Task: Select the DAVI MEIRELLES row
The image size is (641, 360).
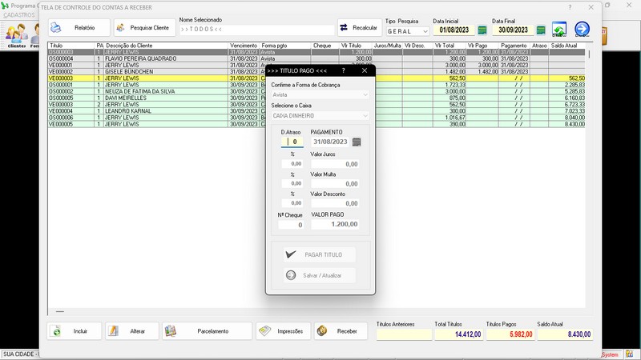Action: pos(316,98)
